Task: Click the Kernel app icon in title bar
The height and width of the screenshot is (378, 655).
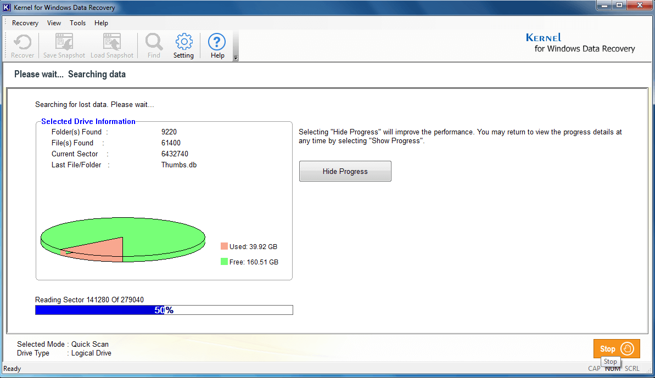Action: coord(7,8)
